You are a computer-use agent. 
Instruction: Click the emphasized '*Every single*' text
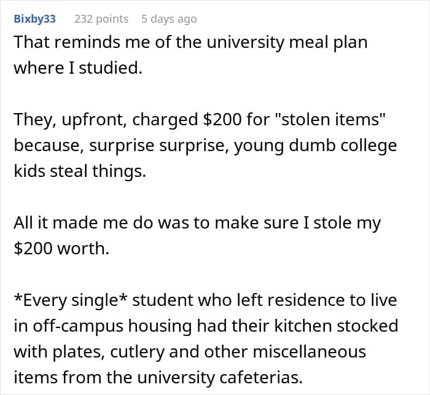pyautogui.click(x=70, y=300)
